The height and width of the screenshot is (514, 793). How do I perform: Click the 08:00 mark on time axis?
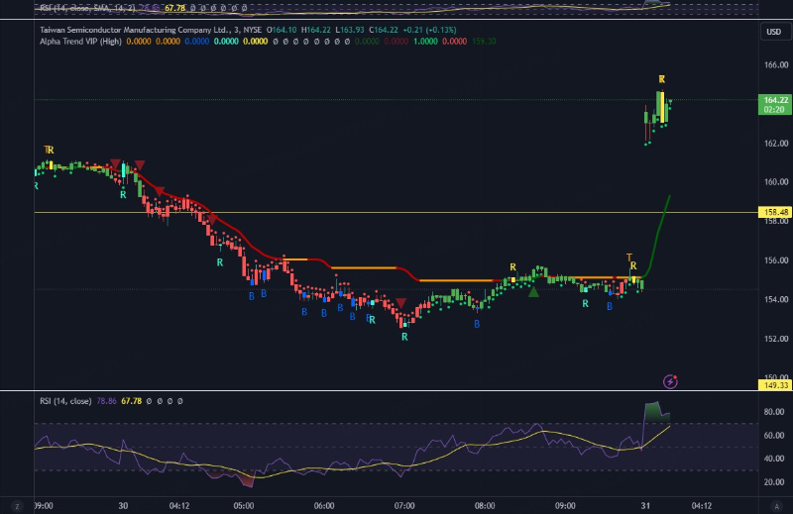click(485, 505)
